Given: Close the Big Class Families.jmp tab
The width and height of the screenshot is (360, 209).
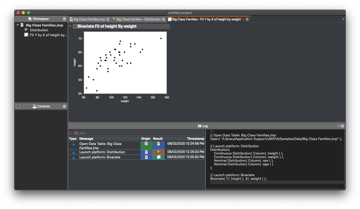Looking at the screenshot, I should tap(108, 19).
